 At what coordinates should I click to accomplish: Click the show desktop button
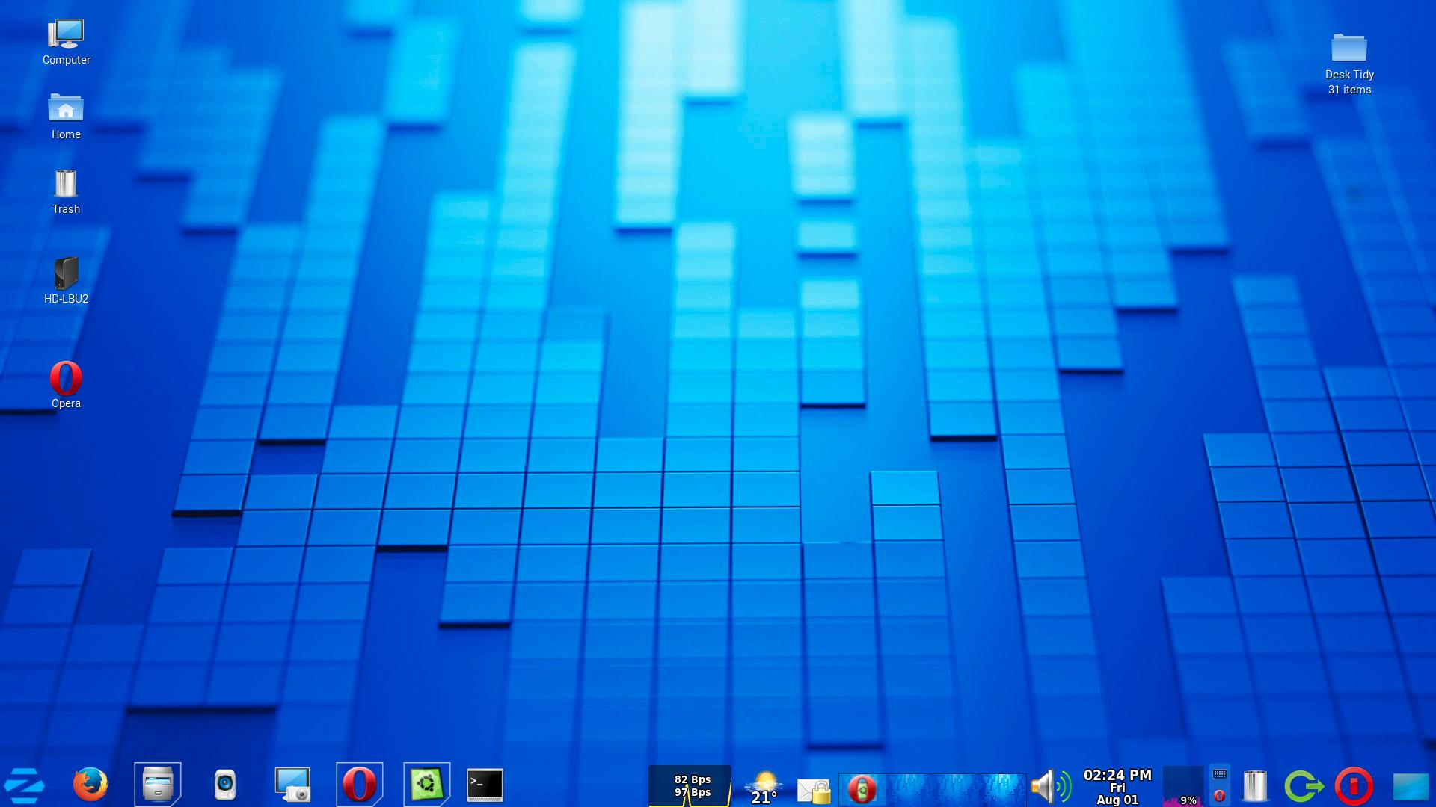[x=1411, y=787]
